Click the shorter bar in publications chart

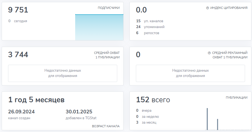click(217, 124)
